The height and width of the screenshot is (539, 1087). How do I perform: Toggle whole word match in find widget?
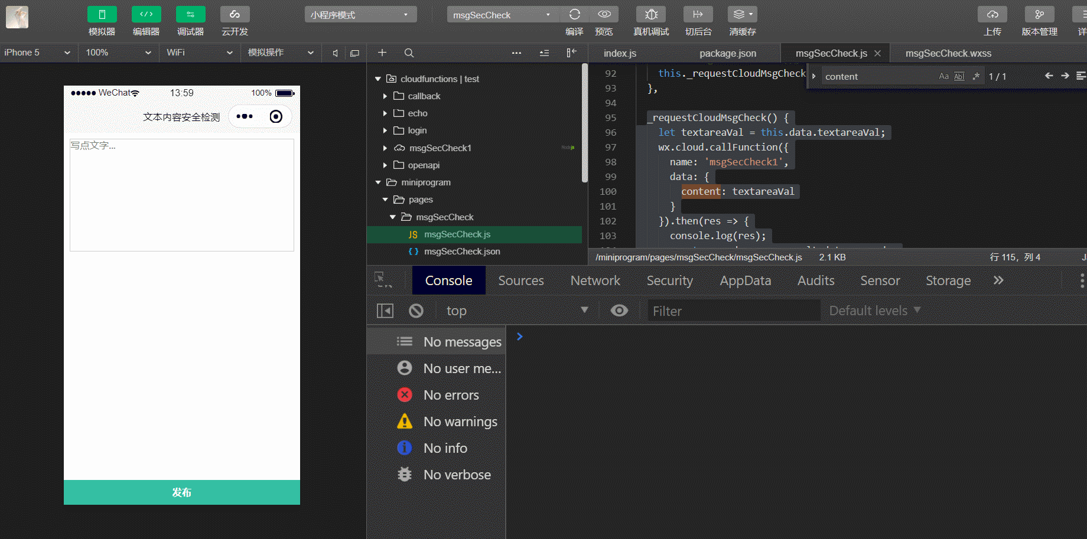pos(959,76)
